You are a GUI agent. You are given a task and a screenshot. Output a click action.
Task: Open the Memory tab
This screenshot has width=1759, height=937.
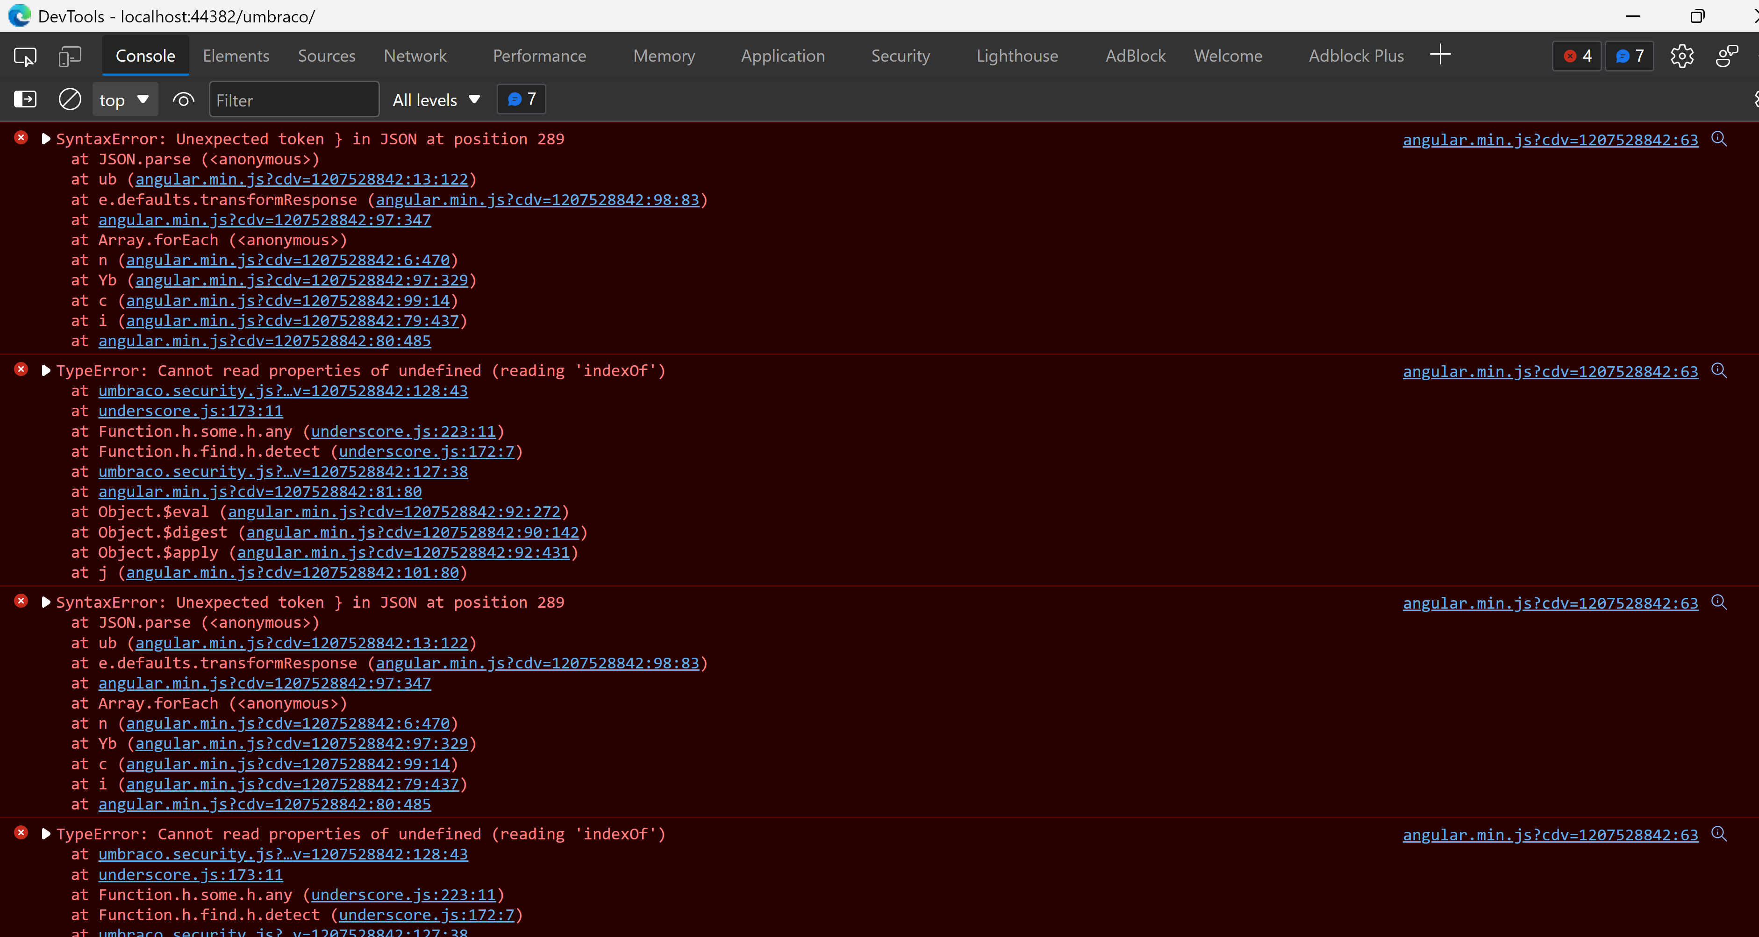(x=664, y=56)
